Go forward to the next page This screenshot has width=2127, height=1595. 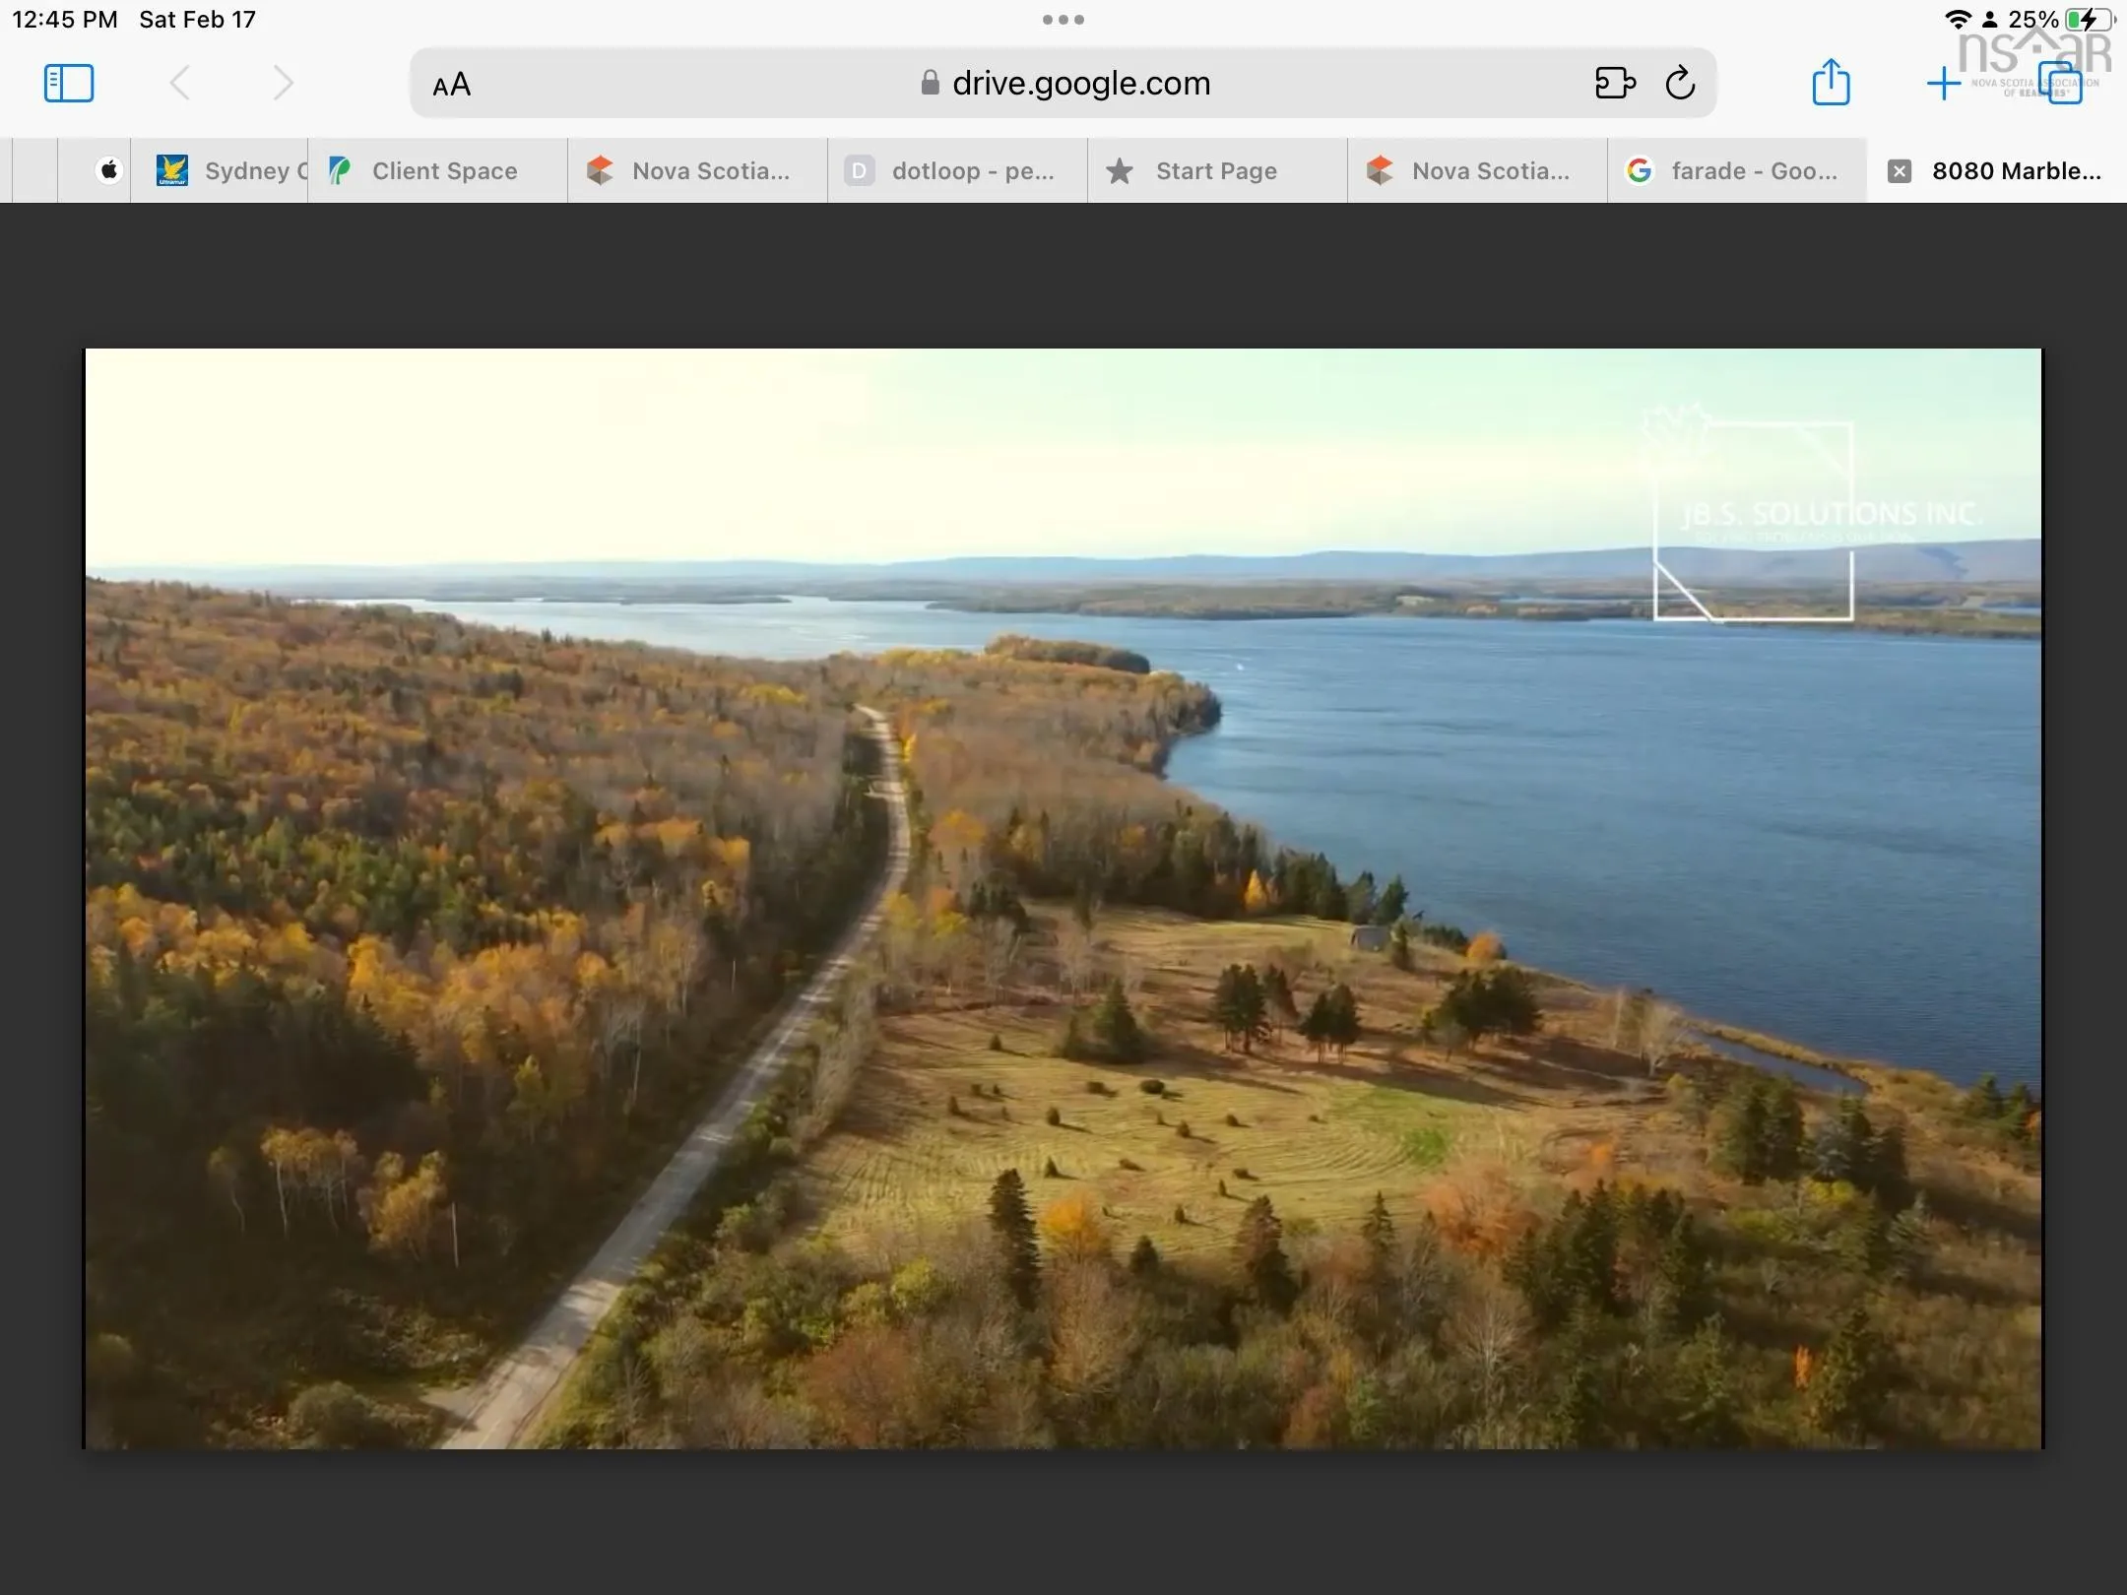point(283,83)
